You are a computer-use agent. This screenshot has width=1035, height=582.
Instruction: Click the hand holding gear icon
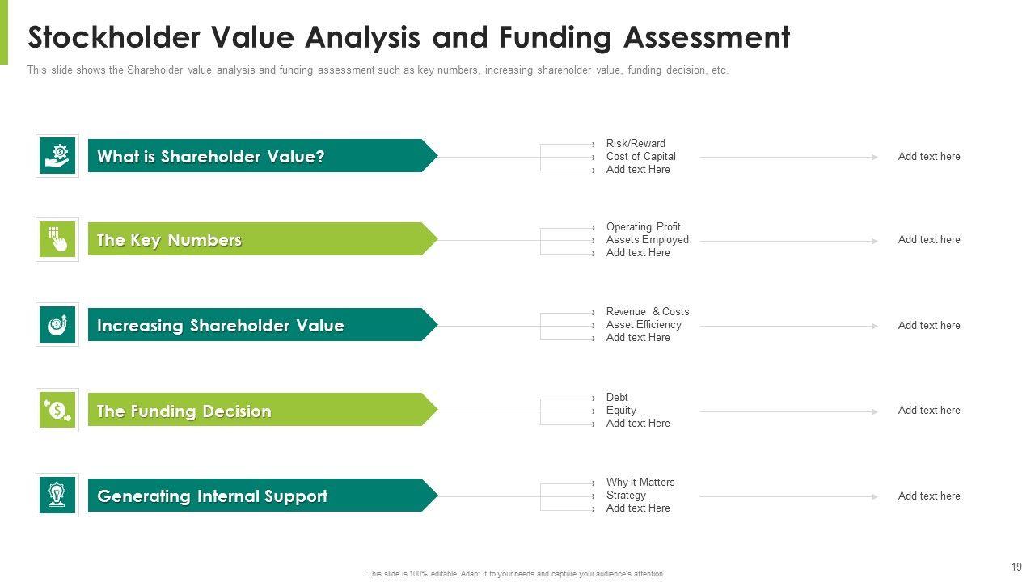click(57, 155)
